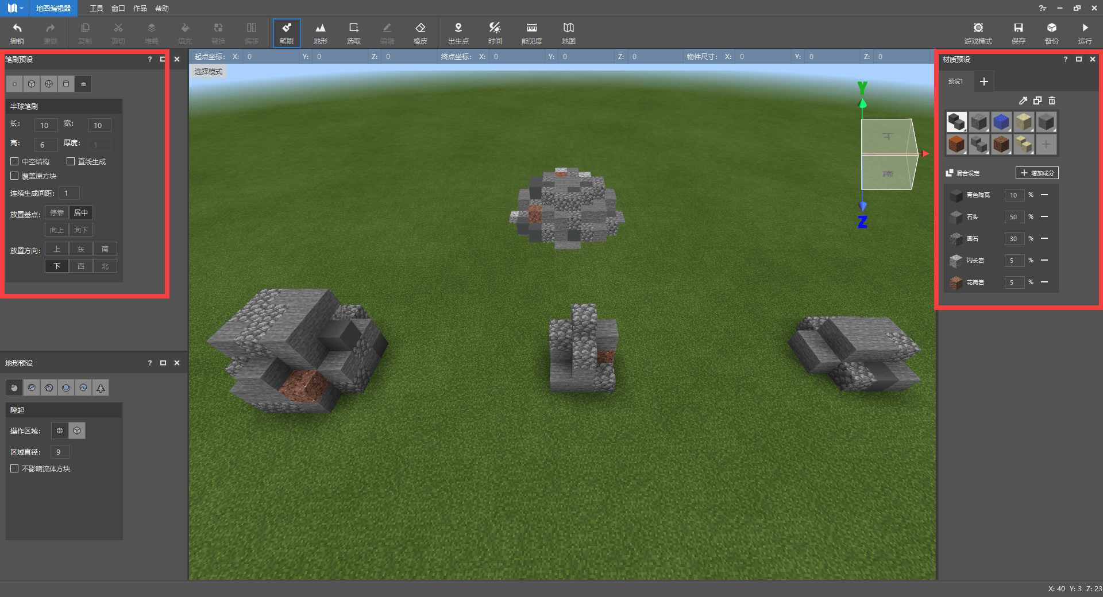Open the app logo dropdown menu
The image size is (1103, 597).
pyautogui.click(x=15, y=8)
